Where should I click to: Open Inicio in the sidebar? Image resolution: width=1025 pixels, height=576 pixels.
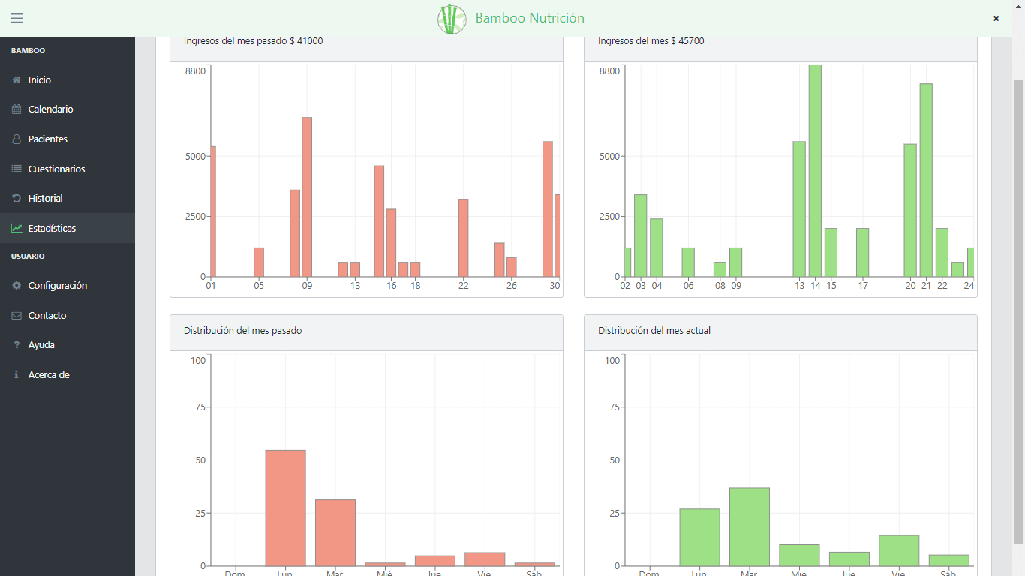(68, 79)
